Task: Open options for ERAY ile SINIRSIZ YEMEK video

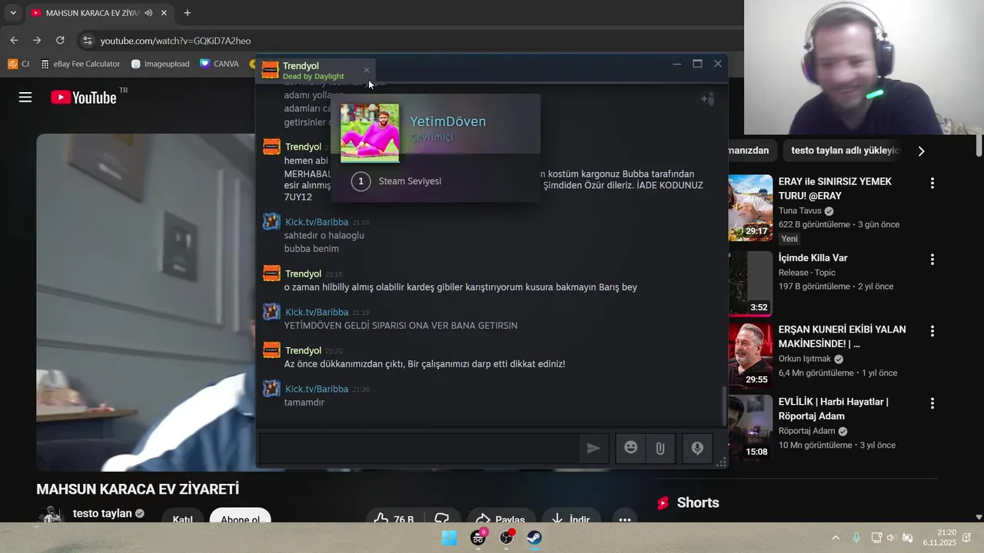Action: tap(932, 183)
